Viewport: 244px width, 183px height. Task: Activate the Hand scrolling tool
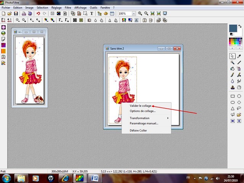239,87
